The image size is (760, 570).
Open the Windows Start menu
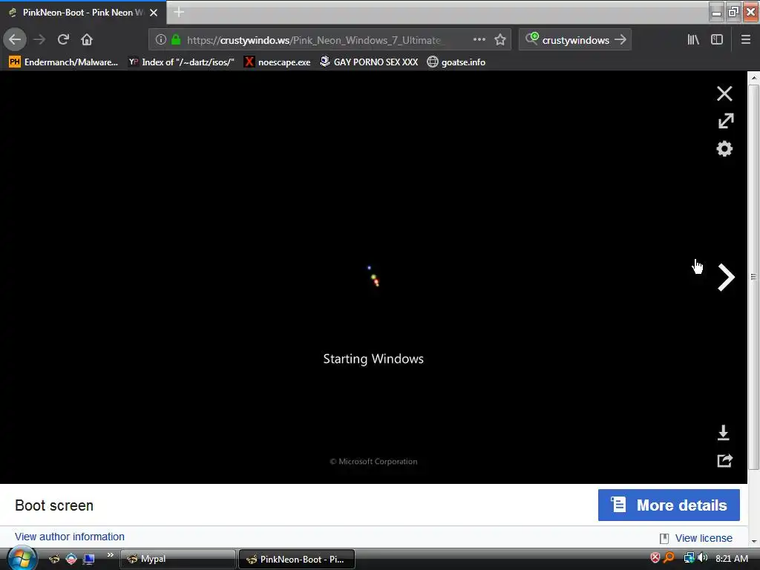pos(22,559)
